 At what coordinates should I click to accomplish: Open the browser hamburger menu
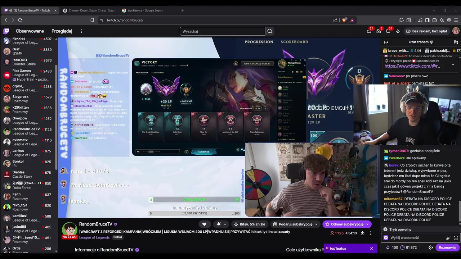click(456, 20)
